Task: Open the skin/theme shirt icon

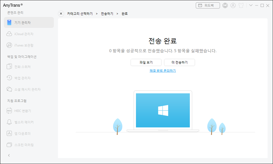Action: pyautogui.click(x=241, y=5)
